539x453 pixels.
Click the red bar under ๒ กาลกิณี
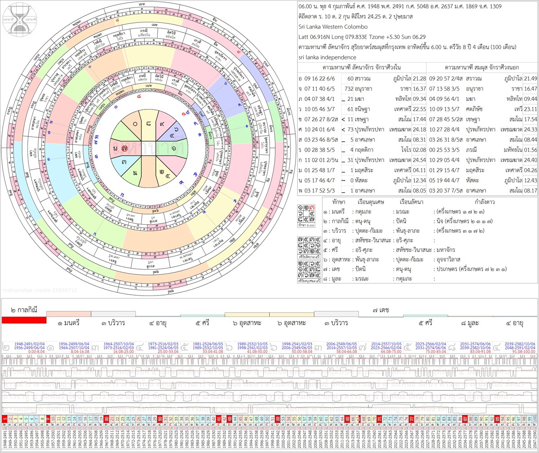coord(24,320)
